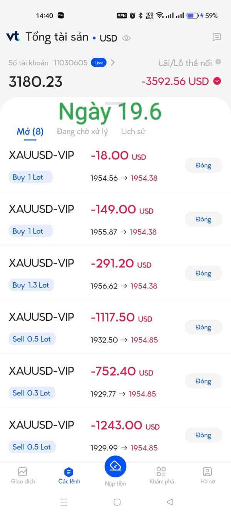
Task: Switch to Đang chờ xử lý tab
Action: pos(82,131)
